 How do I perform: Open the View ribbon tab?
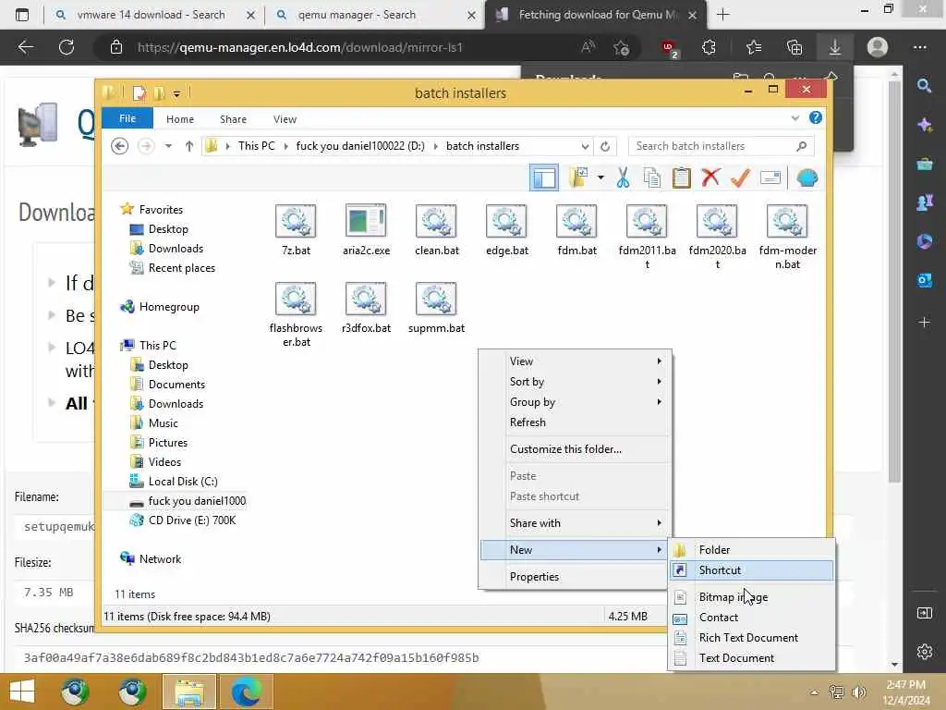click(x=285, y=119)
